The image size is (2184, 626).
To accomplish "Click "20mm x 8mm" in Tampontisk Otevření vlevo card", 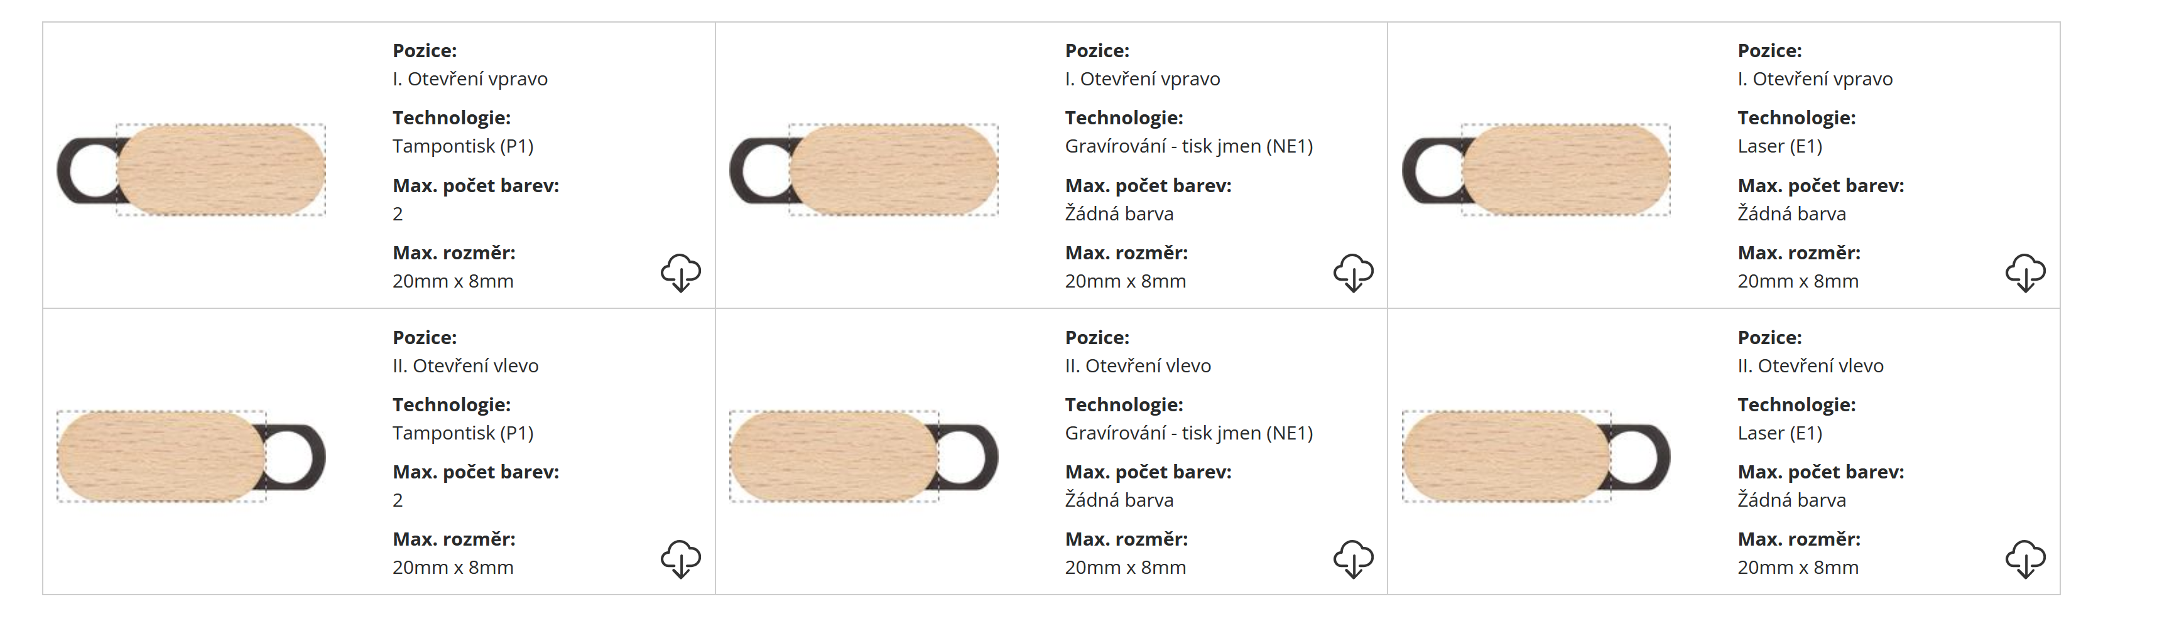I will point(453,568).
